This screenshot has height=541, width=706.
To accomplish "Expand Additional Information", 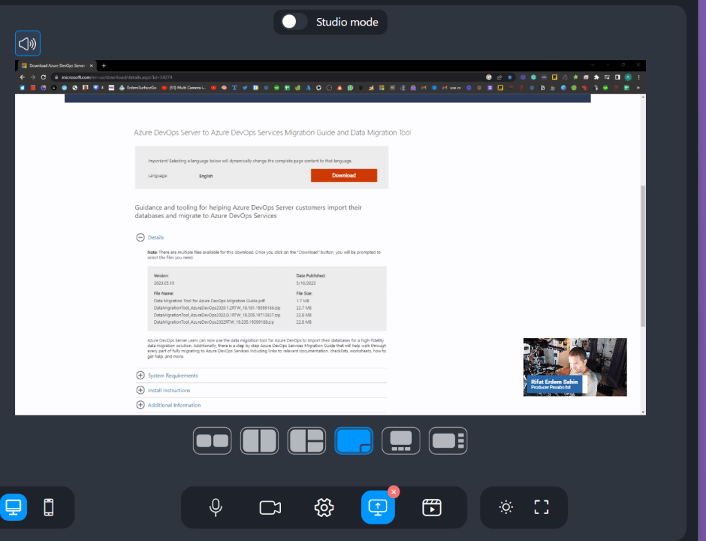I will pos(141,405).
